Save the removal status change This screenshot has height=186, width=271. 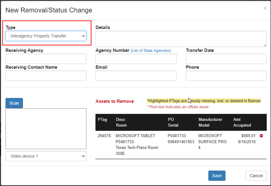[217, 175]
